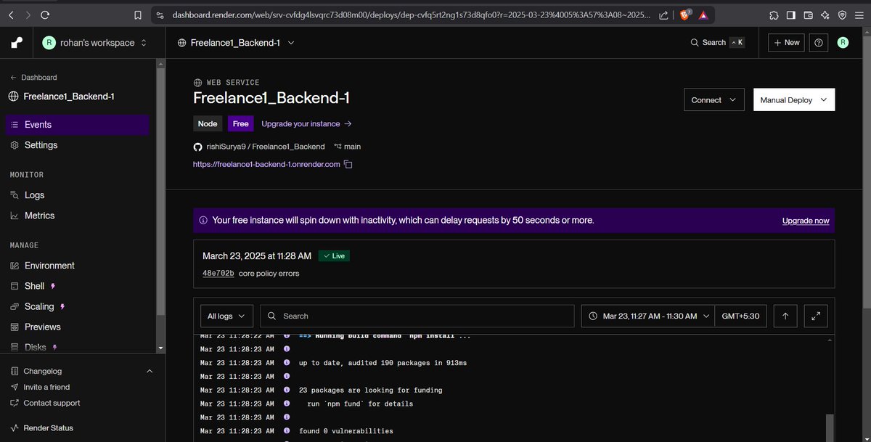Click the New button
Image resolution: width=871 pixels, height=442 pixels.
click(786, 43)
